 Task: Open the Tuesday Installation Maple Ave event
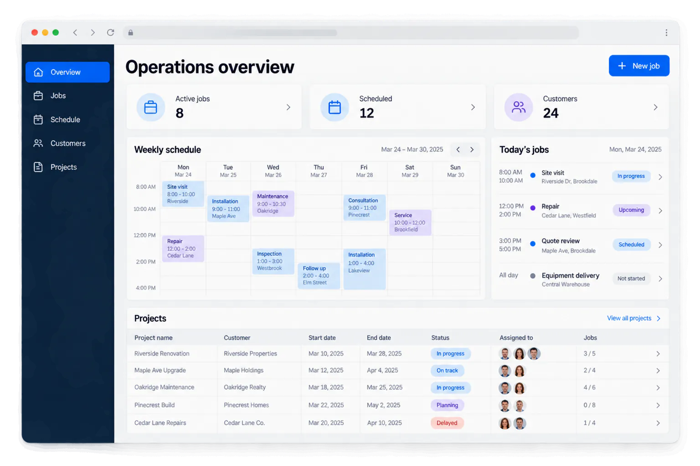click(x=228, y=208)
